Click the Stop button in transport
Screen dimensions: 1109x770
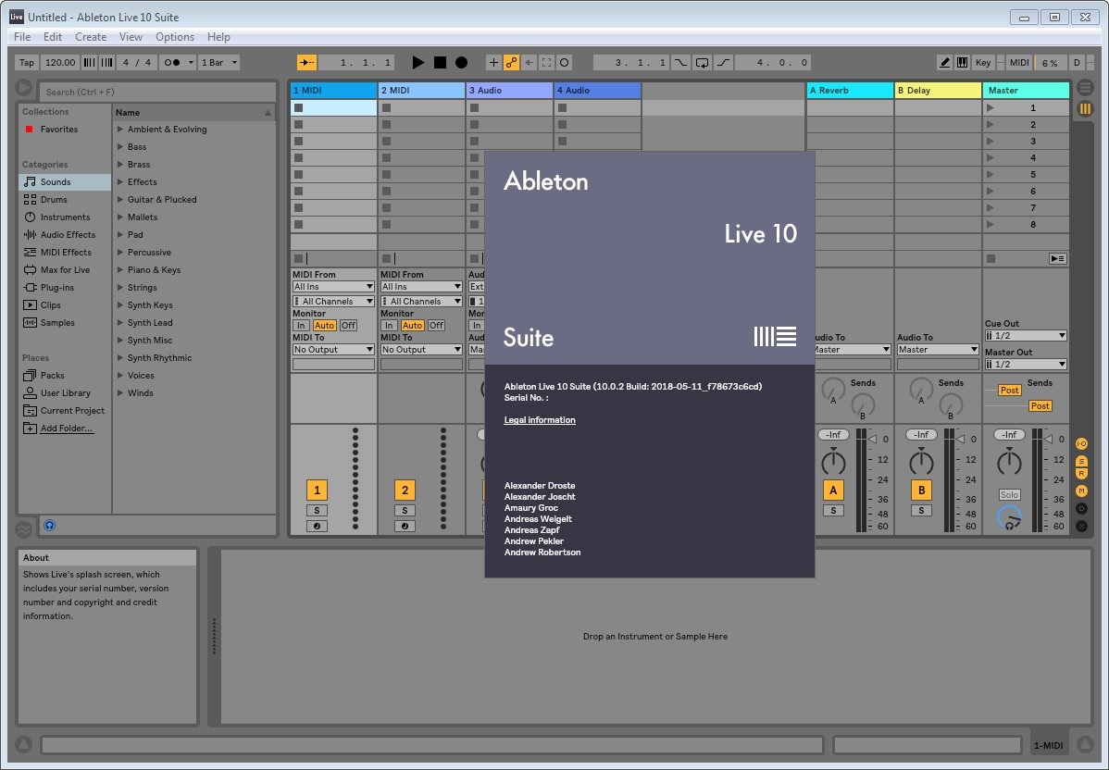(x=440, y=62)
